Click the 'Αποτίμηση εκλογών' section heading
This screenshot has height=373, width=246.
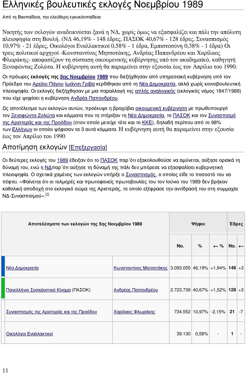point(35,147)
